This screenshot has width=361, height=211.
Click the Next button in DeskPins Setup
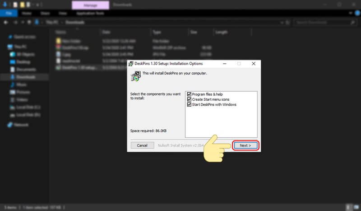pyautogui.click(x=246, y=145)
